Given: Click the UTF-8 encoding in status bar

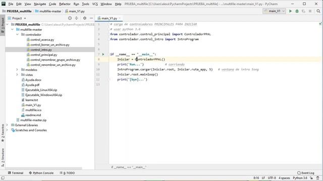Looking at the screenshot, I should click(x=272, y=178).
